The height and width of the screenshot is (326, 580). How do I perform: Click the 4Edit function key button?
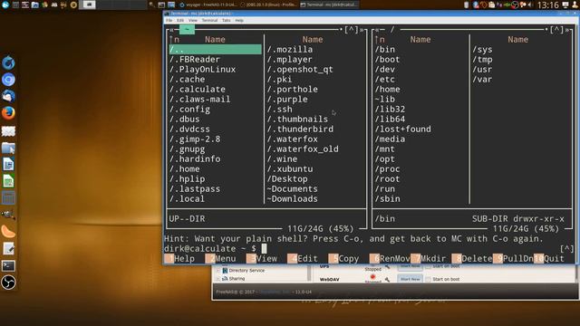(x=303, y=258)
